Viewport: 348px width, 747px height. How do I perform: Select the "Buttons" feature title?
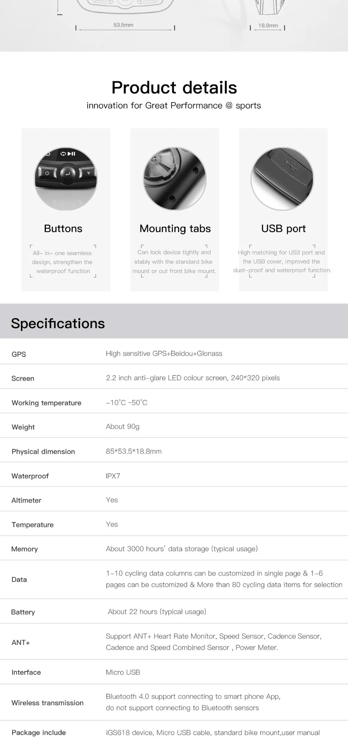point(63,229)
